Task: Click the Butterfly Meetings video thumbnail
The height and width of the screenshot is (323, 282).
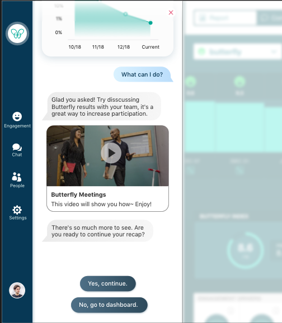Action: pos(107,156)
